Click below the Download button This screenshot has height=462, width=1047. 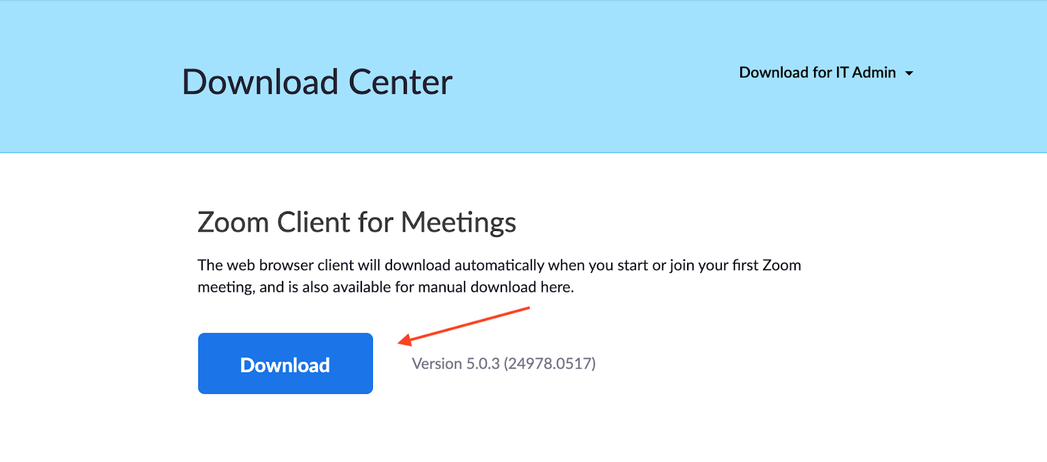285,425
